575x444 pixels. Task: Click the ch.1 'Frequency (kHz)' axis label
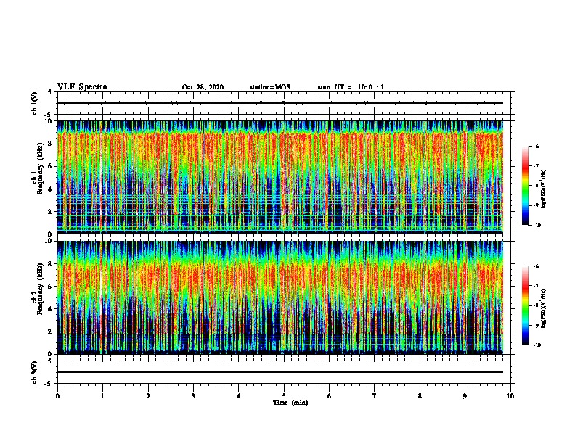pyautogui.click(x=39, y=169)
